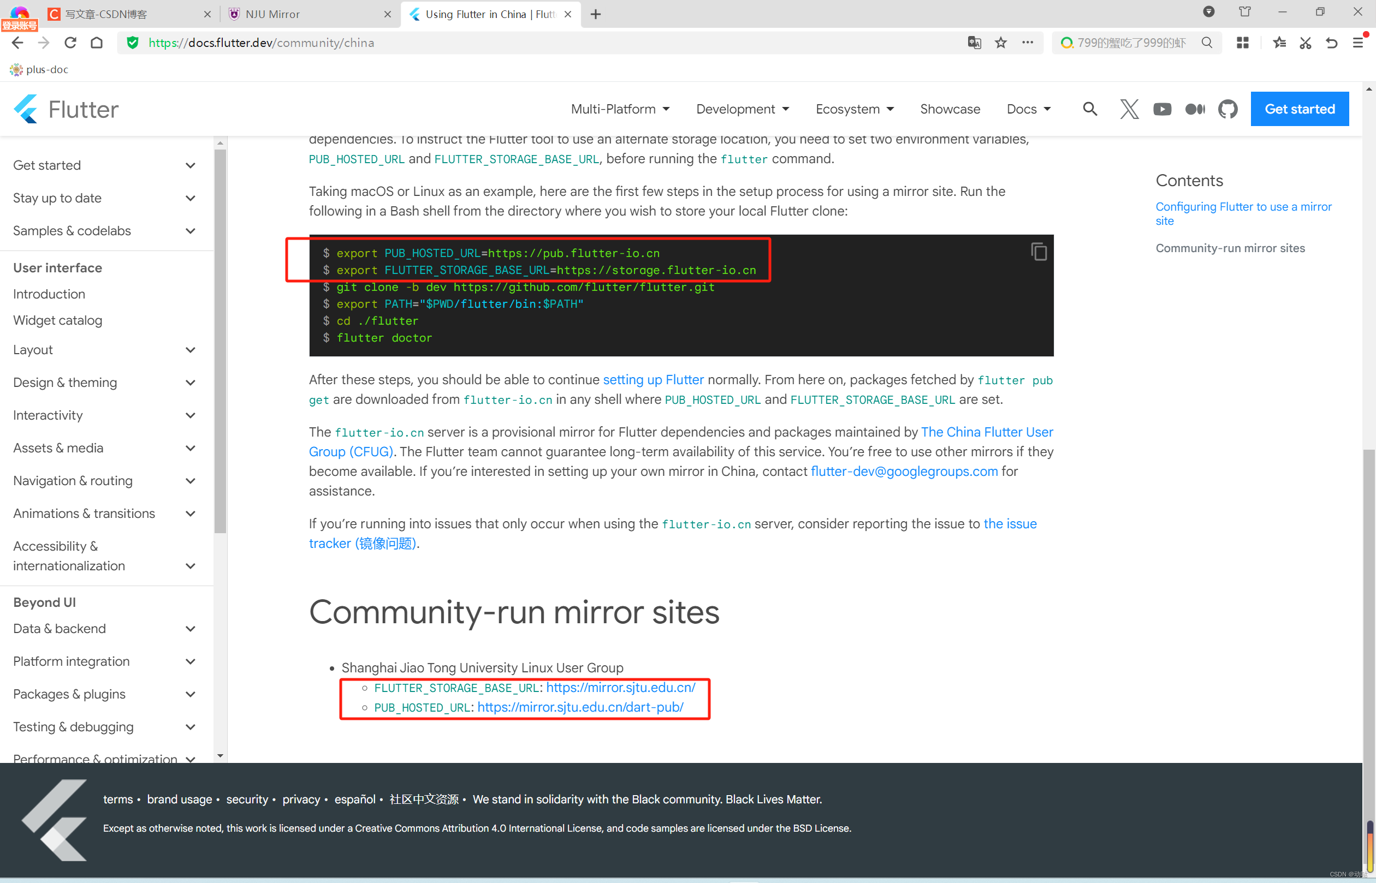This screenshot has width=1376, height=883.
Task: Open the search icon on Flutter docs
Action: coord(1091,108)
